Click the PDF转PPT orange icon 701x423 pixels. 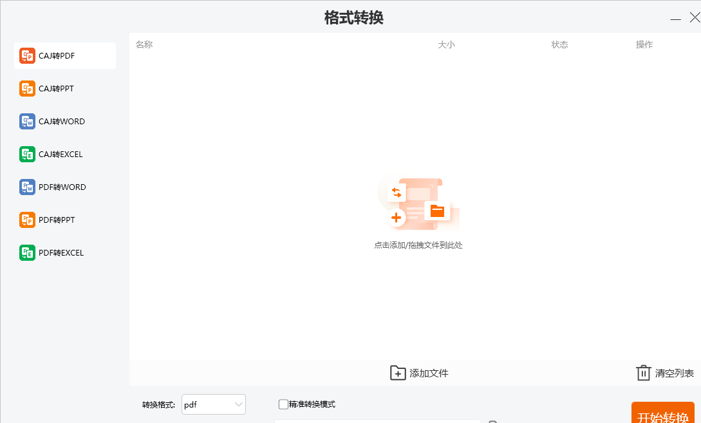click(27, 220)
